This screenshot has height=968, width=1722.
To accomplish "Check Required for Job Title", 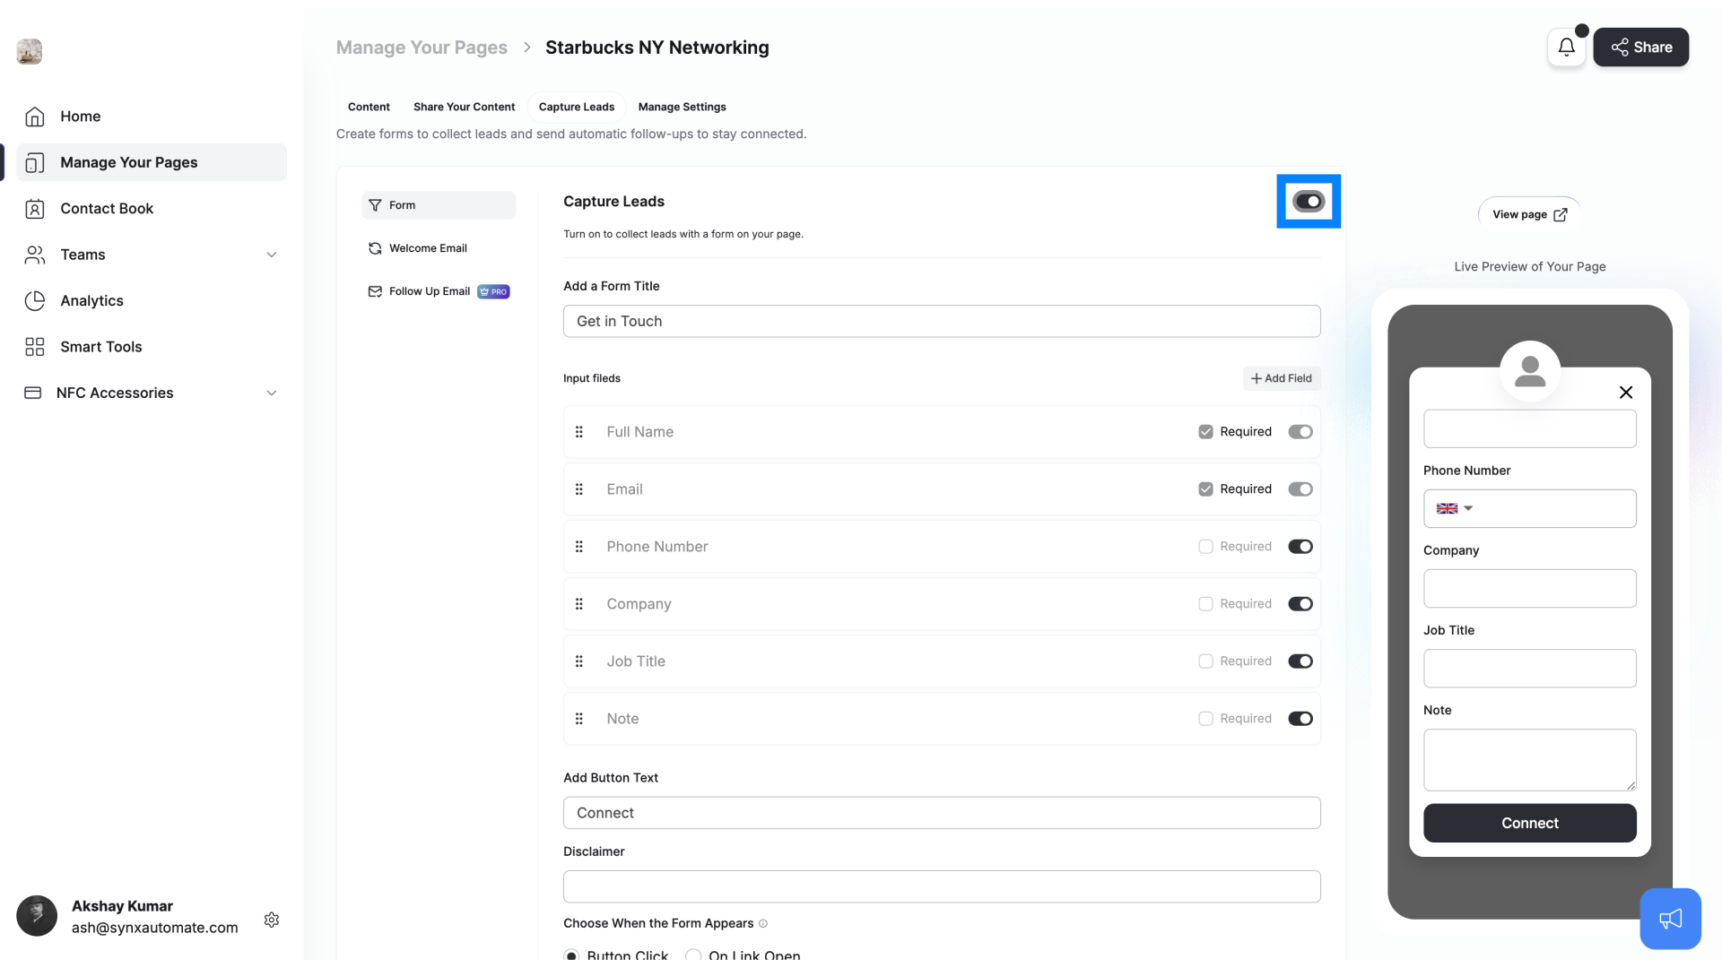I will [x=1205, y=661].
